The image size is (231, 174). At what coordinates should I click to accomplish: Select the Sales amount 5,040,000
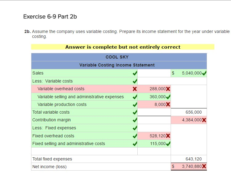click(192, 73)
